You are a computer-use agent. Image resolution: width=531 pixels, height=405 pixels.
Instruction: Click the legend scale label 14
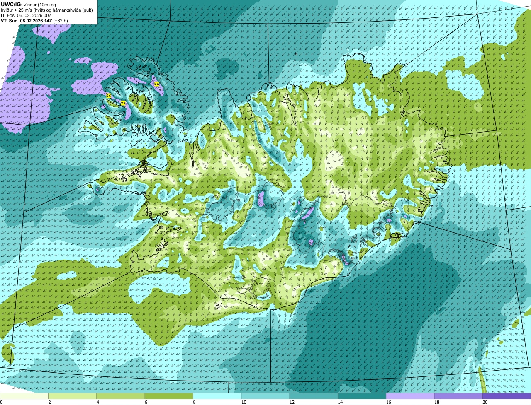(340, 402)
